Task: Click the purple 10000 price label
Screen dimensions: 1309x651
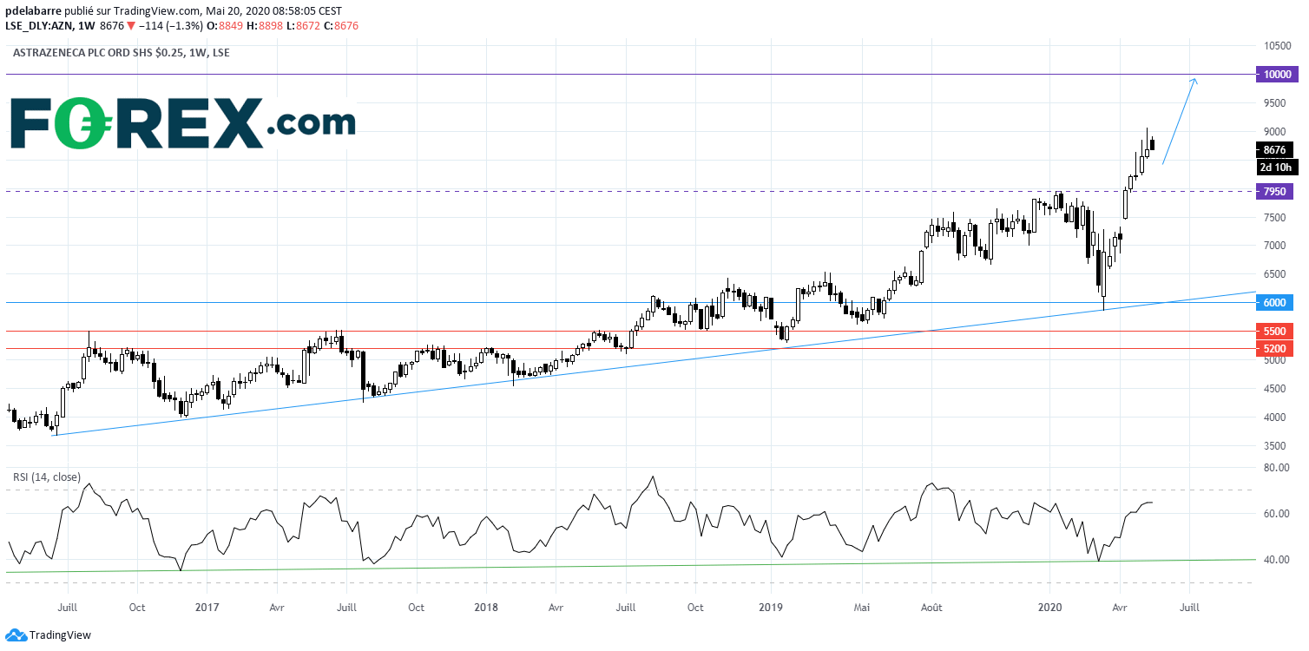Action: (1275, 76)
